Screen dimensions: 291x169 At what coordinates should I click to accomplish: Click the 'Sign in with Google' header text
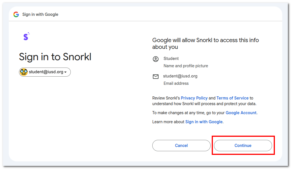tap(40, 14)
